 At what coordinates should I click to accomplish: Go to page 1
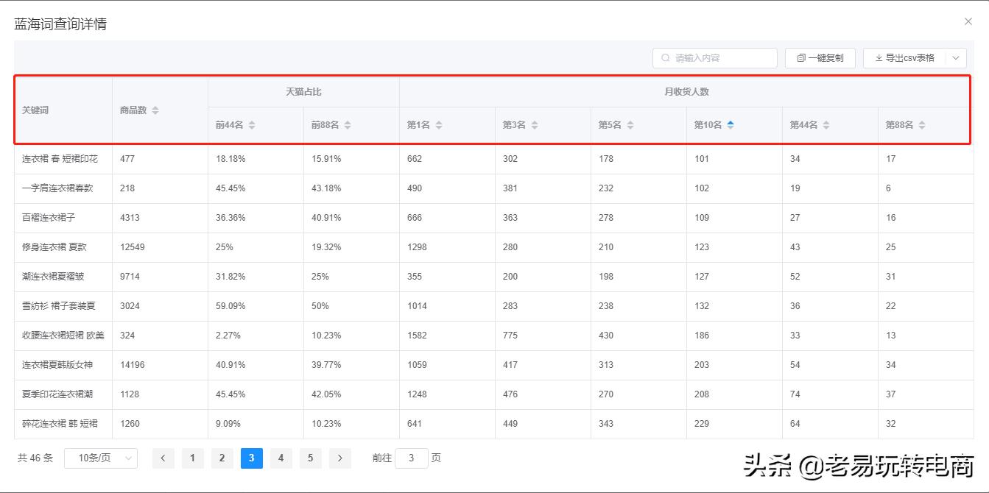tap(192, 458)
